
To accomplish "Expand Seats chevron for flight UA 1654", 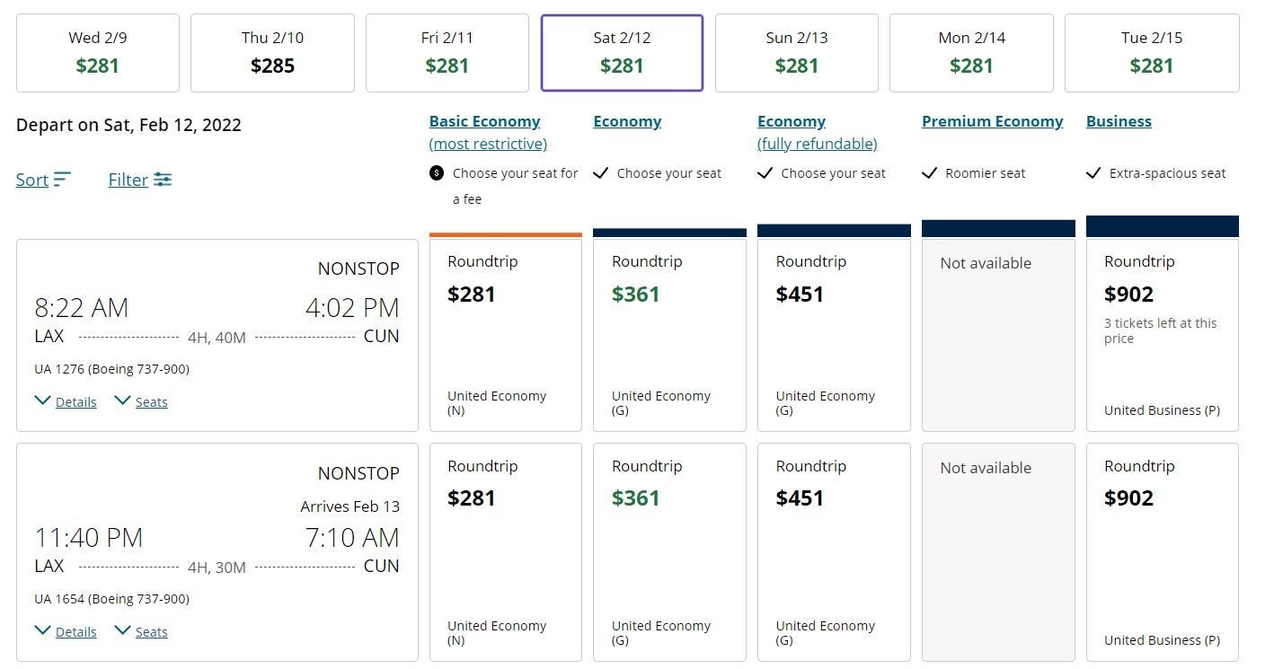I will (123, 630).
